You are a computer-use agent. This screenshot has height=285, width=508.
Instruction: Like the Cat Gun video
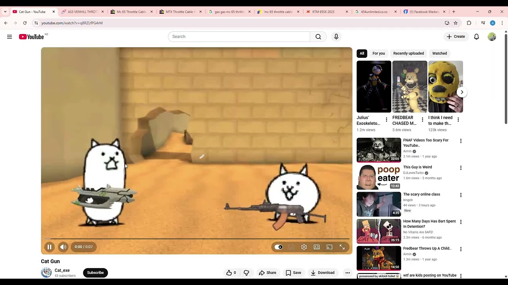231,273
